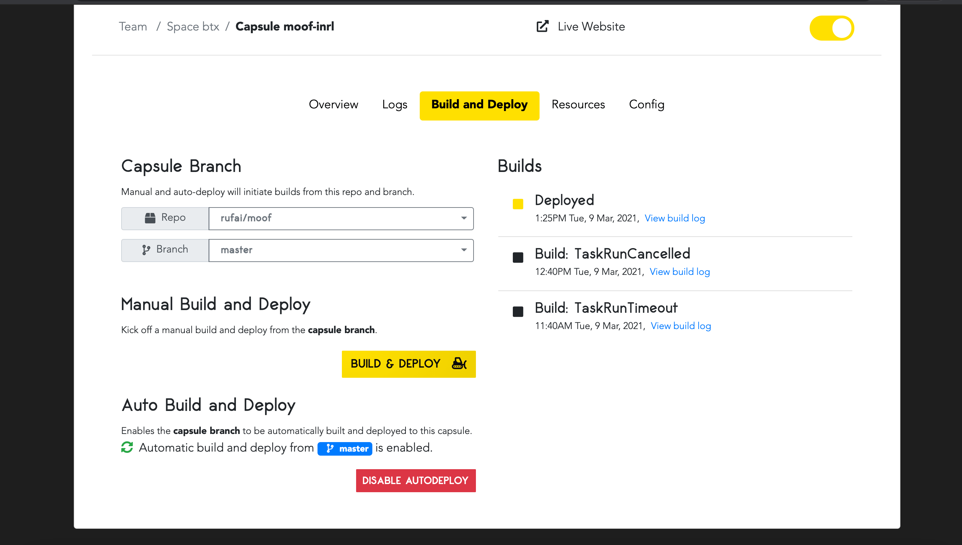The width and height of the screenshot is (962, 545).
Task: Click View build log for TaskRunCancelled
Action: tap(680, 271)
